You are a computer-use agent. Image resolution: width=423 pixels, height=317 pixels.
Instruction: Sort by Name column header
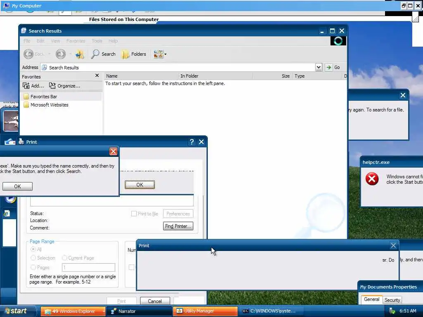click(x=141, y=76)
